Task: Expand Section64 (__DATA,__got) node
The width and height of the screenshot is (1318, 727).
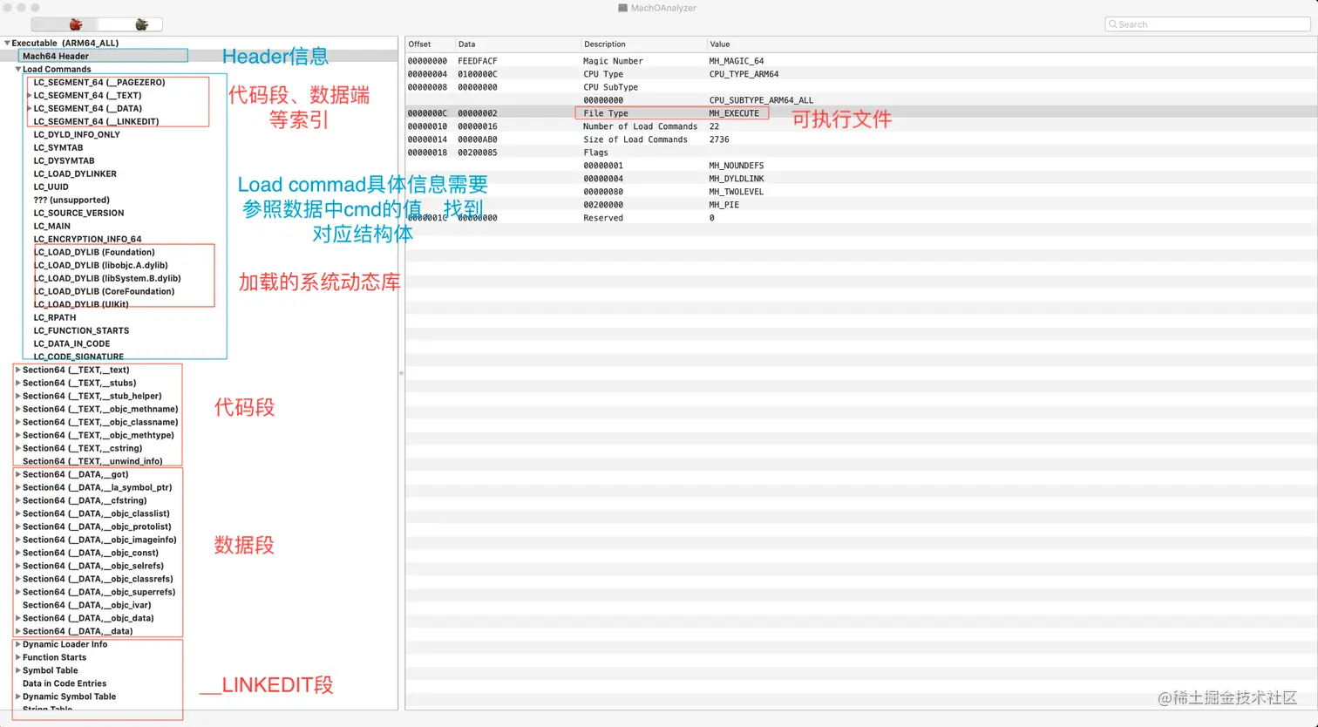Action: click(18, 474)
